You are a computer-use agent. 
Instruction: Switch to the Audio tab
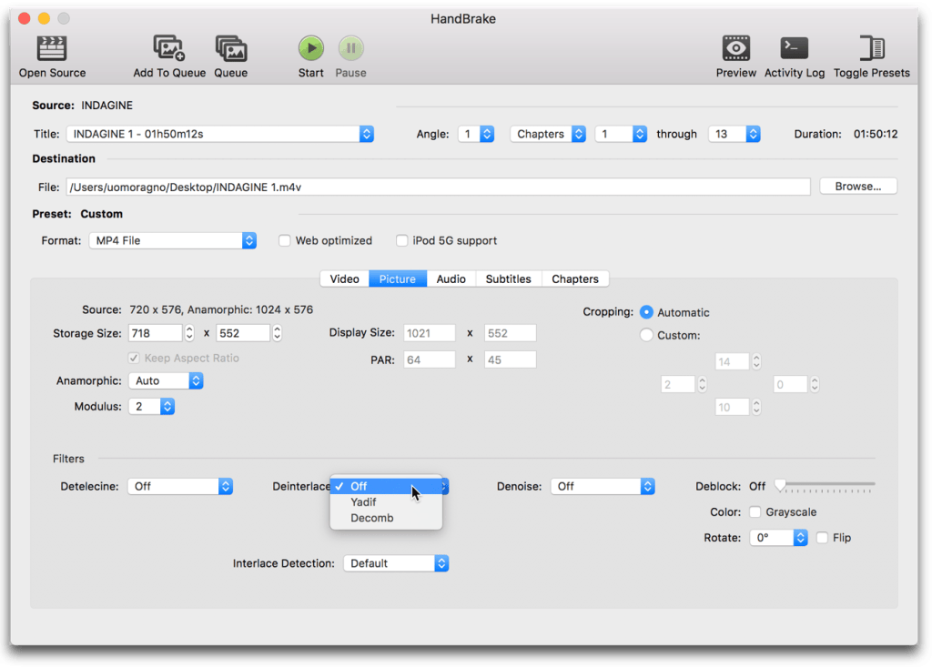pos(451,278)
